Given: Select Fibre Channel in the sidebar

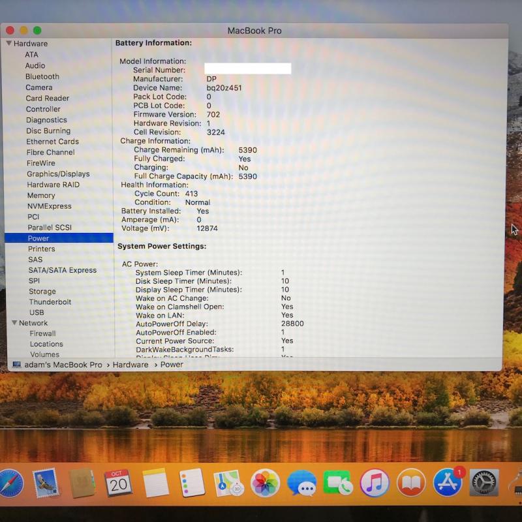Looking at the screenshot, I should point(51,153).
